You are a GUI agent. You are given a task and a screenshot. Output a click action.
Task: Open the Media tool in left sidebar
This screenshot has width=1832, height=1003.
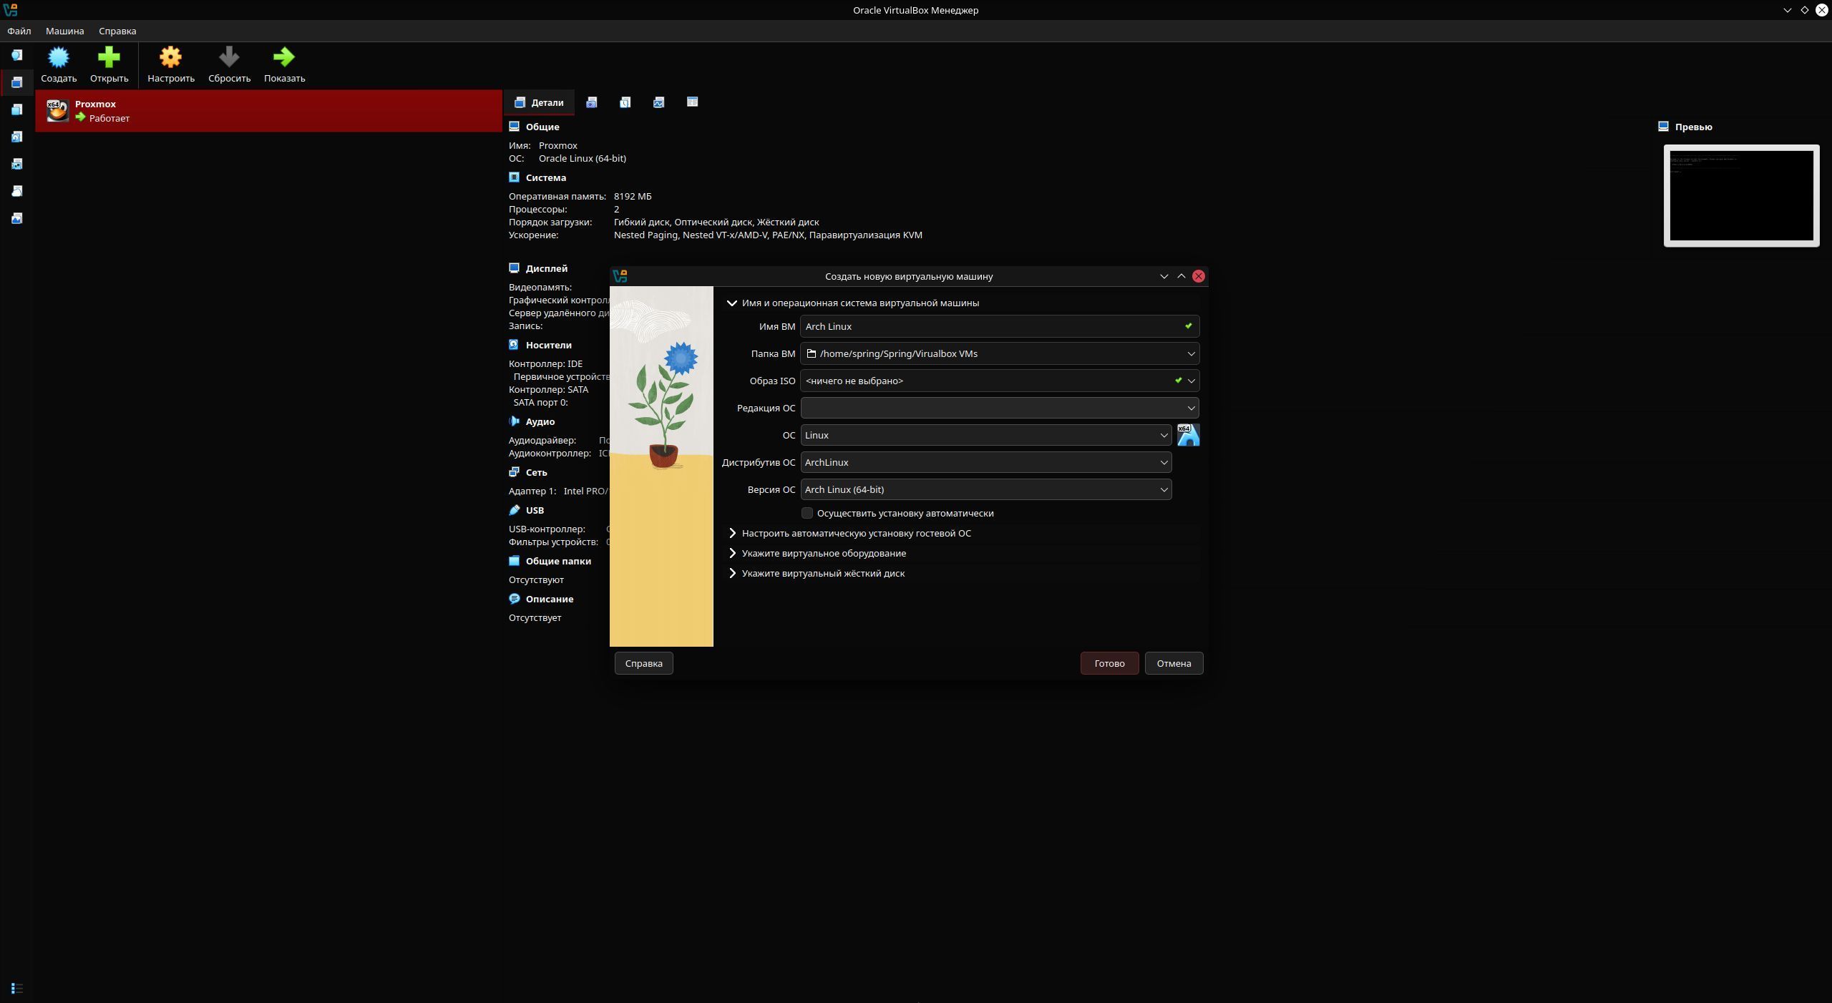(17, 137)
